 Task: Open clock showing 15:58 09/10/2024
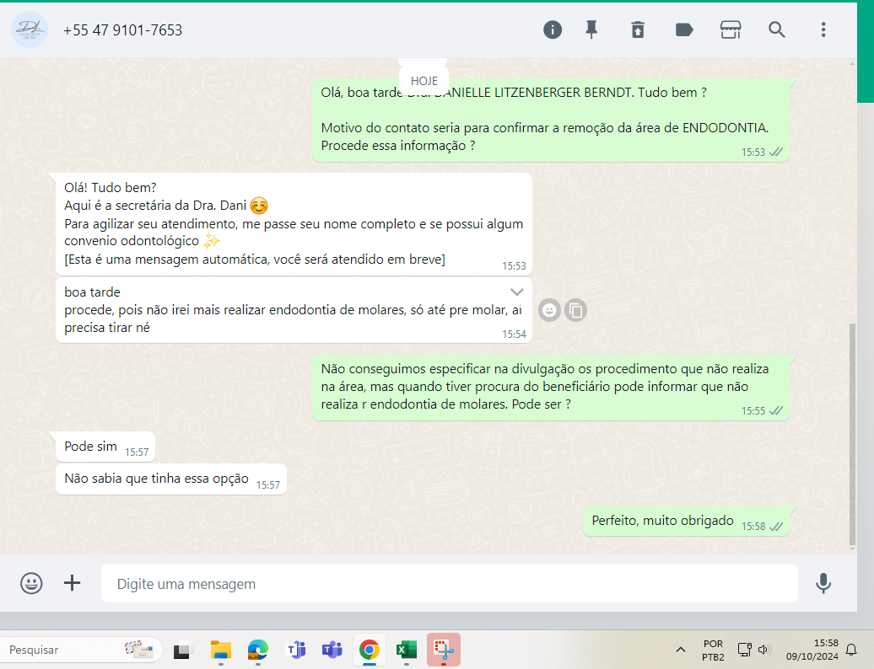pos(812,650)
